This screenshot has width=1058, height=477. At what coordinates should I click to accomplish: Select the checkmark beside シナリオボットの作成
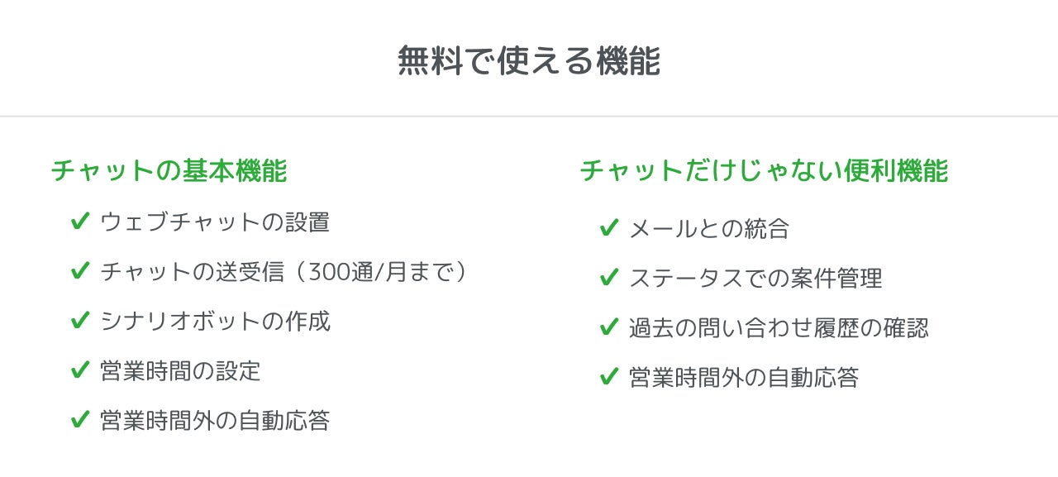tap(80, 321)
